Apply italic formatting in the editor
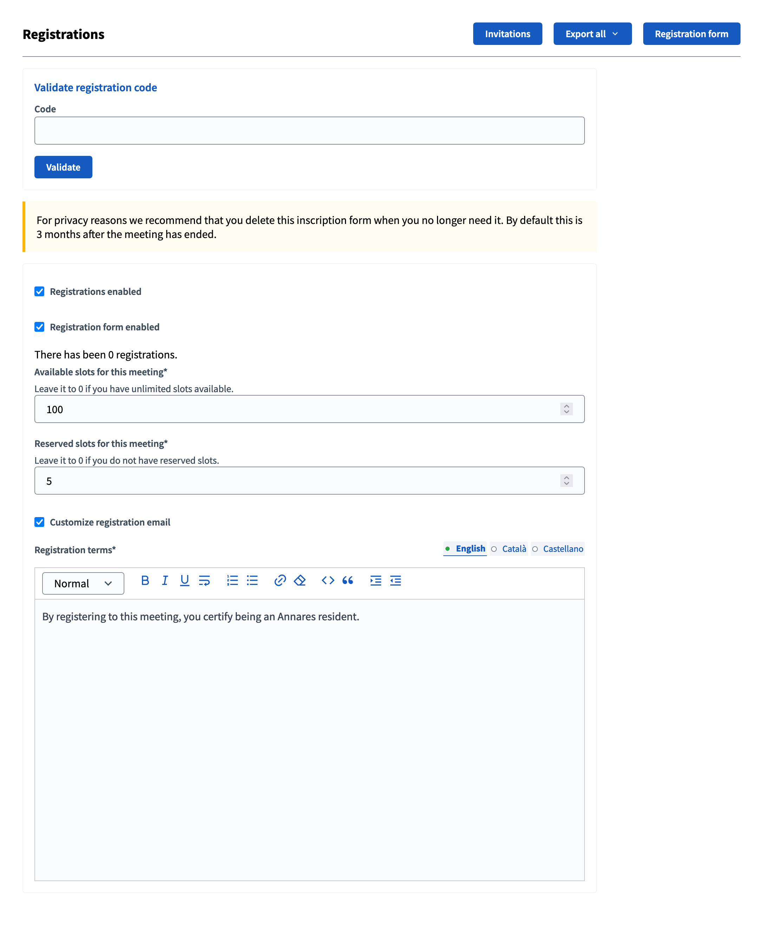The image size is (763, 938). [x=165, y=581]
